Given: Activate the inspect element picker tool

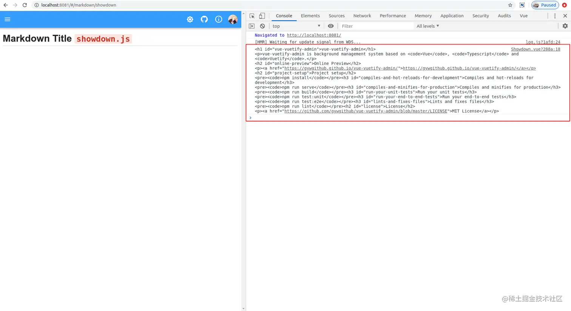Looking at the screenshot, I should pos(252,16).
